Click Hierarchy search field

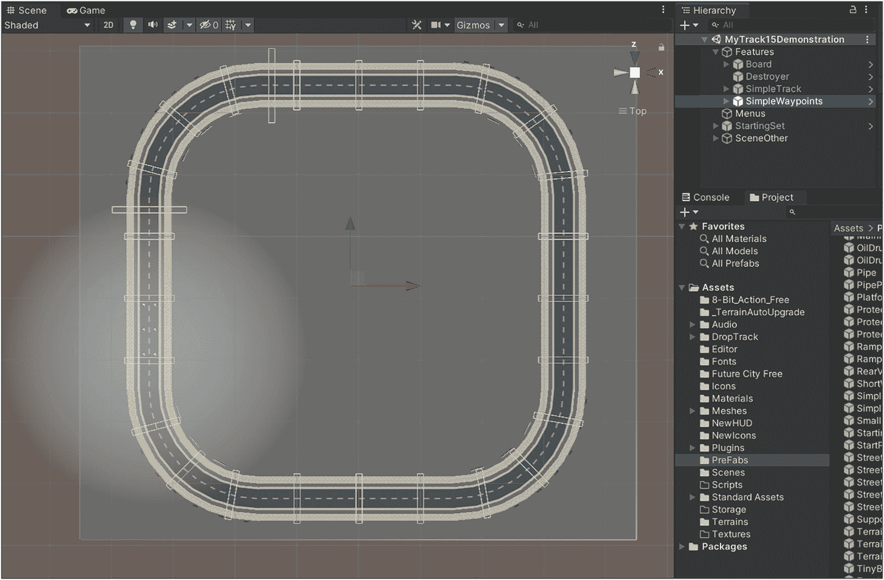click(792, 25)
